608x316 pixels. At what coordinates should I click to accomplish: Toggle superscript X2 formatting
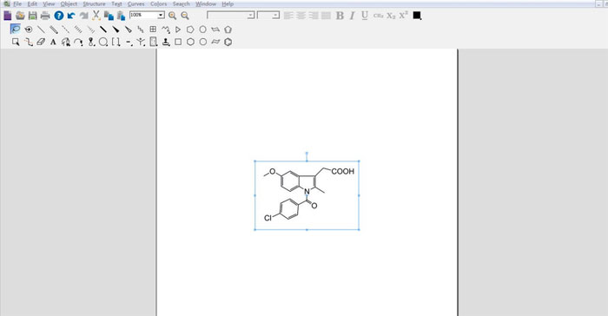click(403, 15)
